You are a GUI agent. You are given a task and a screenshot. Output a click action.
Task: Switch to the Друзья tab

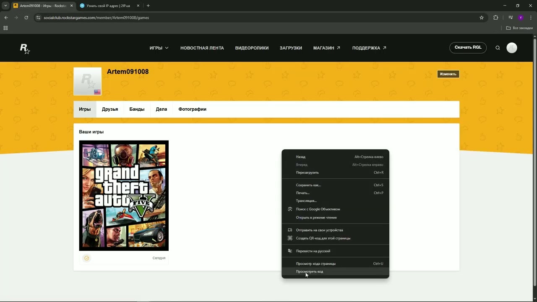click(x=110, y=109)
